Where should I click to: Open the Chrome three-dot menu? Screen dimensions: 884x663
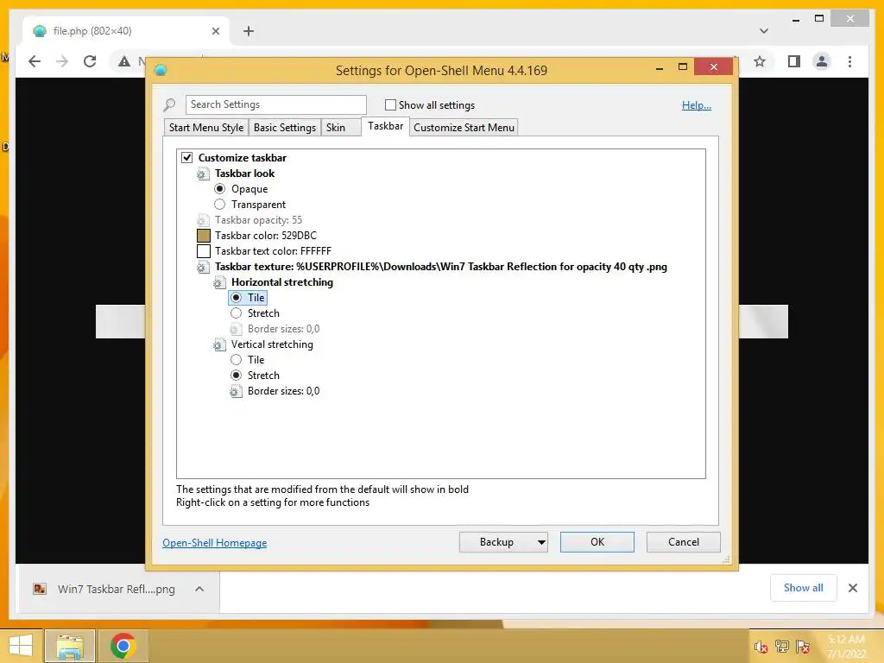click(x=849, y=61)
